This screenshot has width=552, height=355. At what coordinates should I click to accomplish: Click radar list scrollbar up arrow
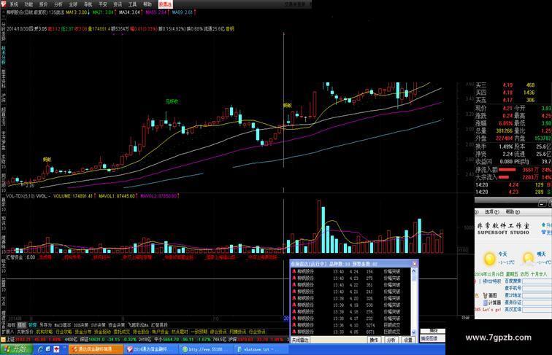pos(414,271)
